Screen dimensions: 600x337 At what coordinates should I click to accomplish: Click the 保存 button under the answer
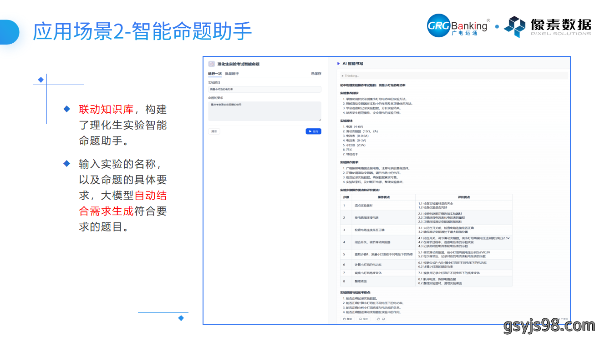(363, 319)
